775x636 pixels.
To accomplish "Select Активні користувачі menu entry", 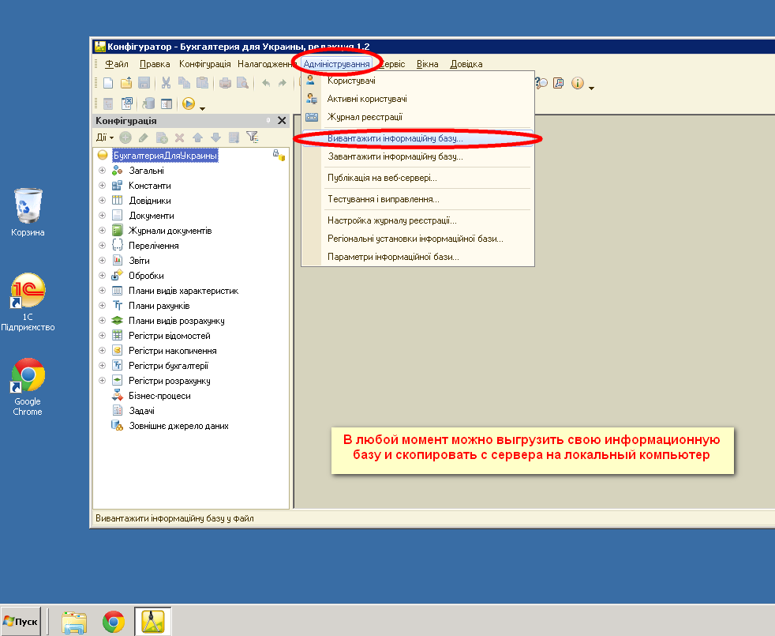I will pos(417,99).
